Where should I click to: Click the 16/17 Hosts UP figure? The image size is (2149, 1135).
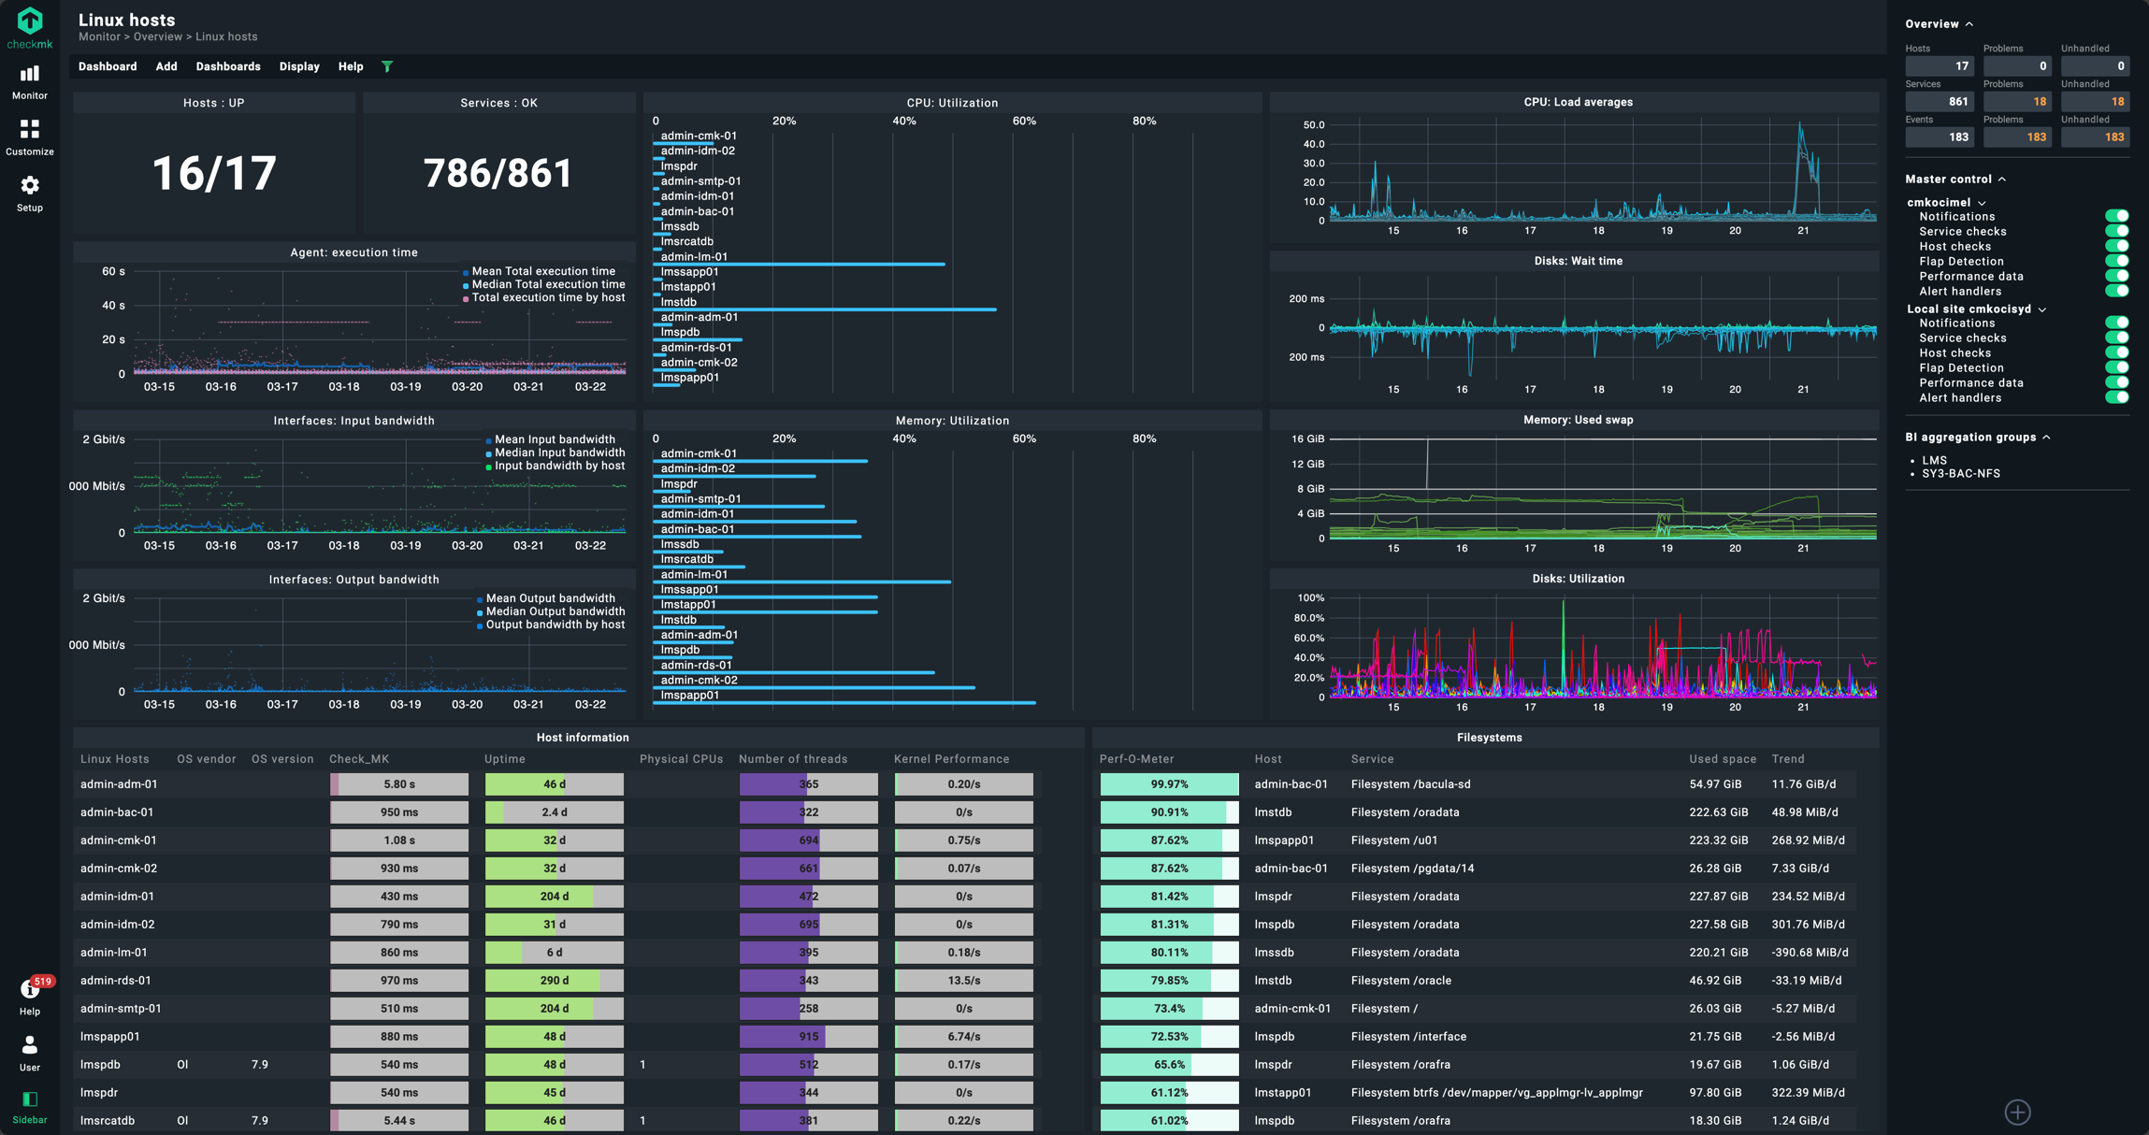[x=214, y=173]
